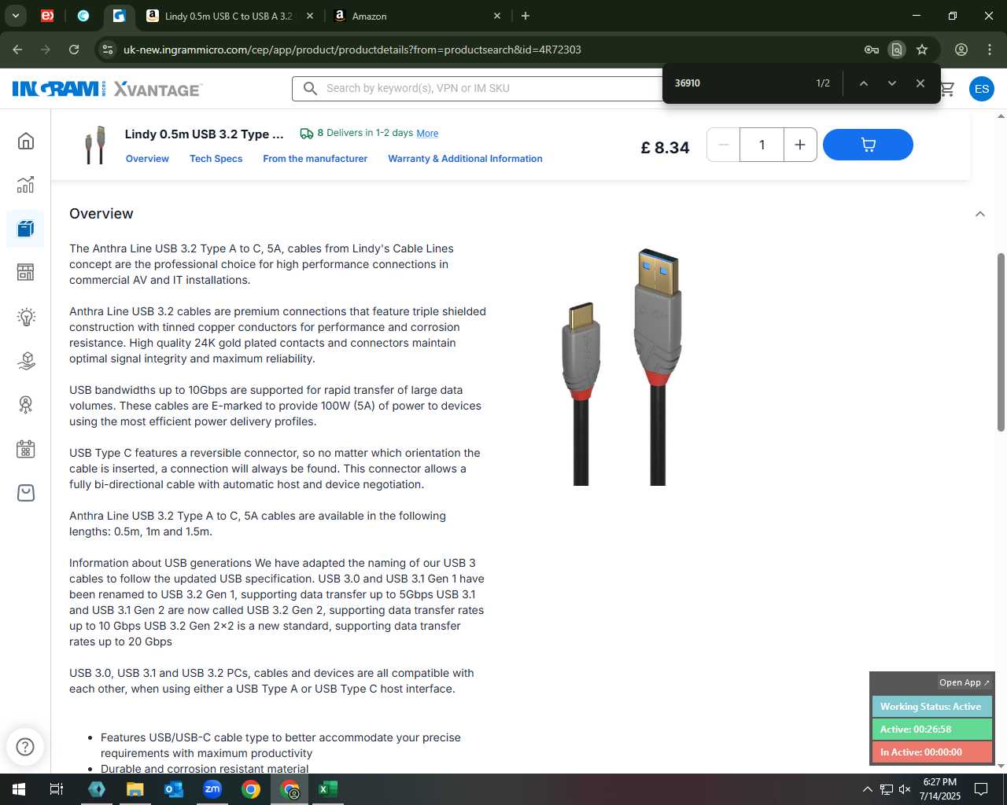Click the Open App button
The image size is (1007, 805).
click(x=964, y=682)
